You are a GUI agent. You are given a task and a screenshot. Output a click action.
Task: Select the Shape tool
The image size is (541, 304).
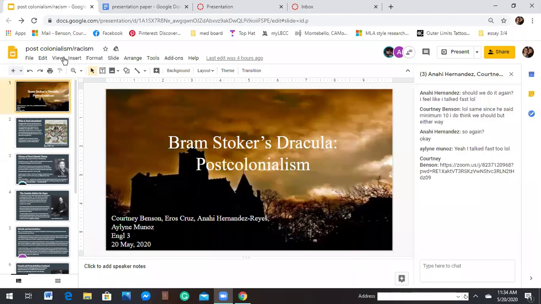coord(126,71)
